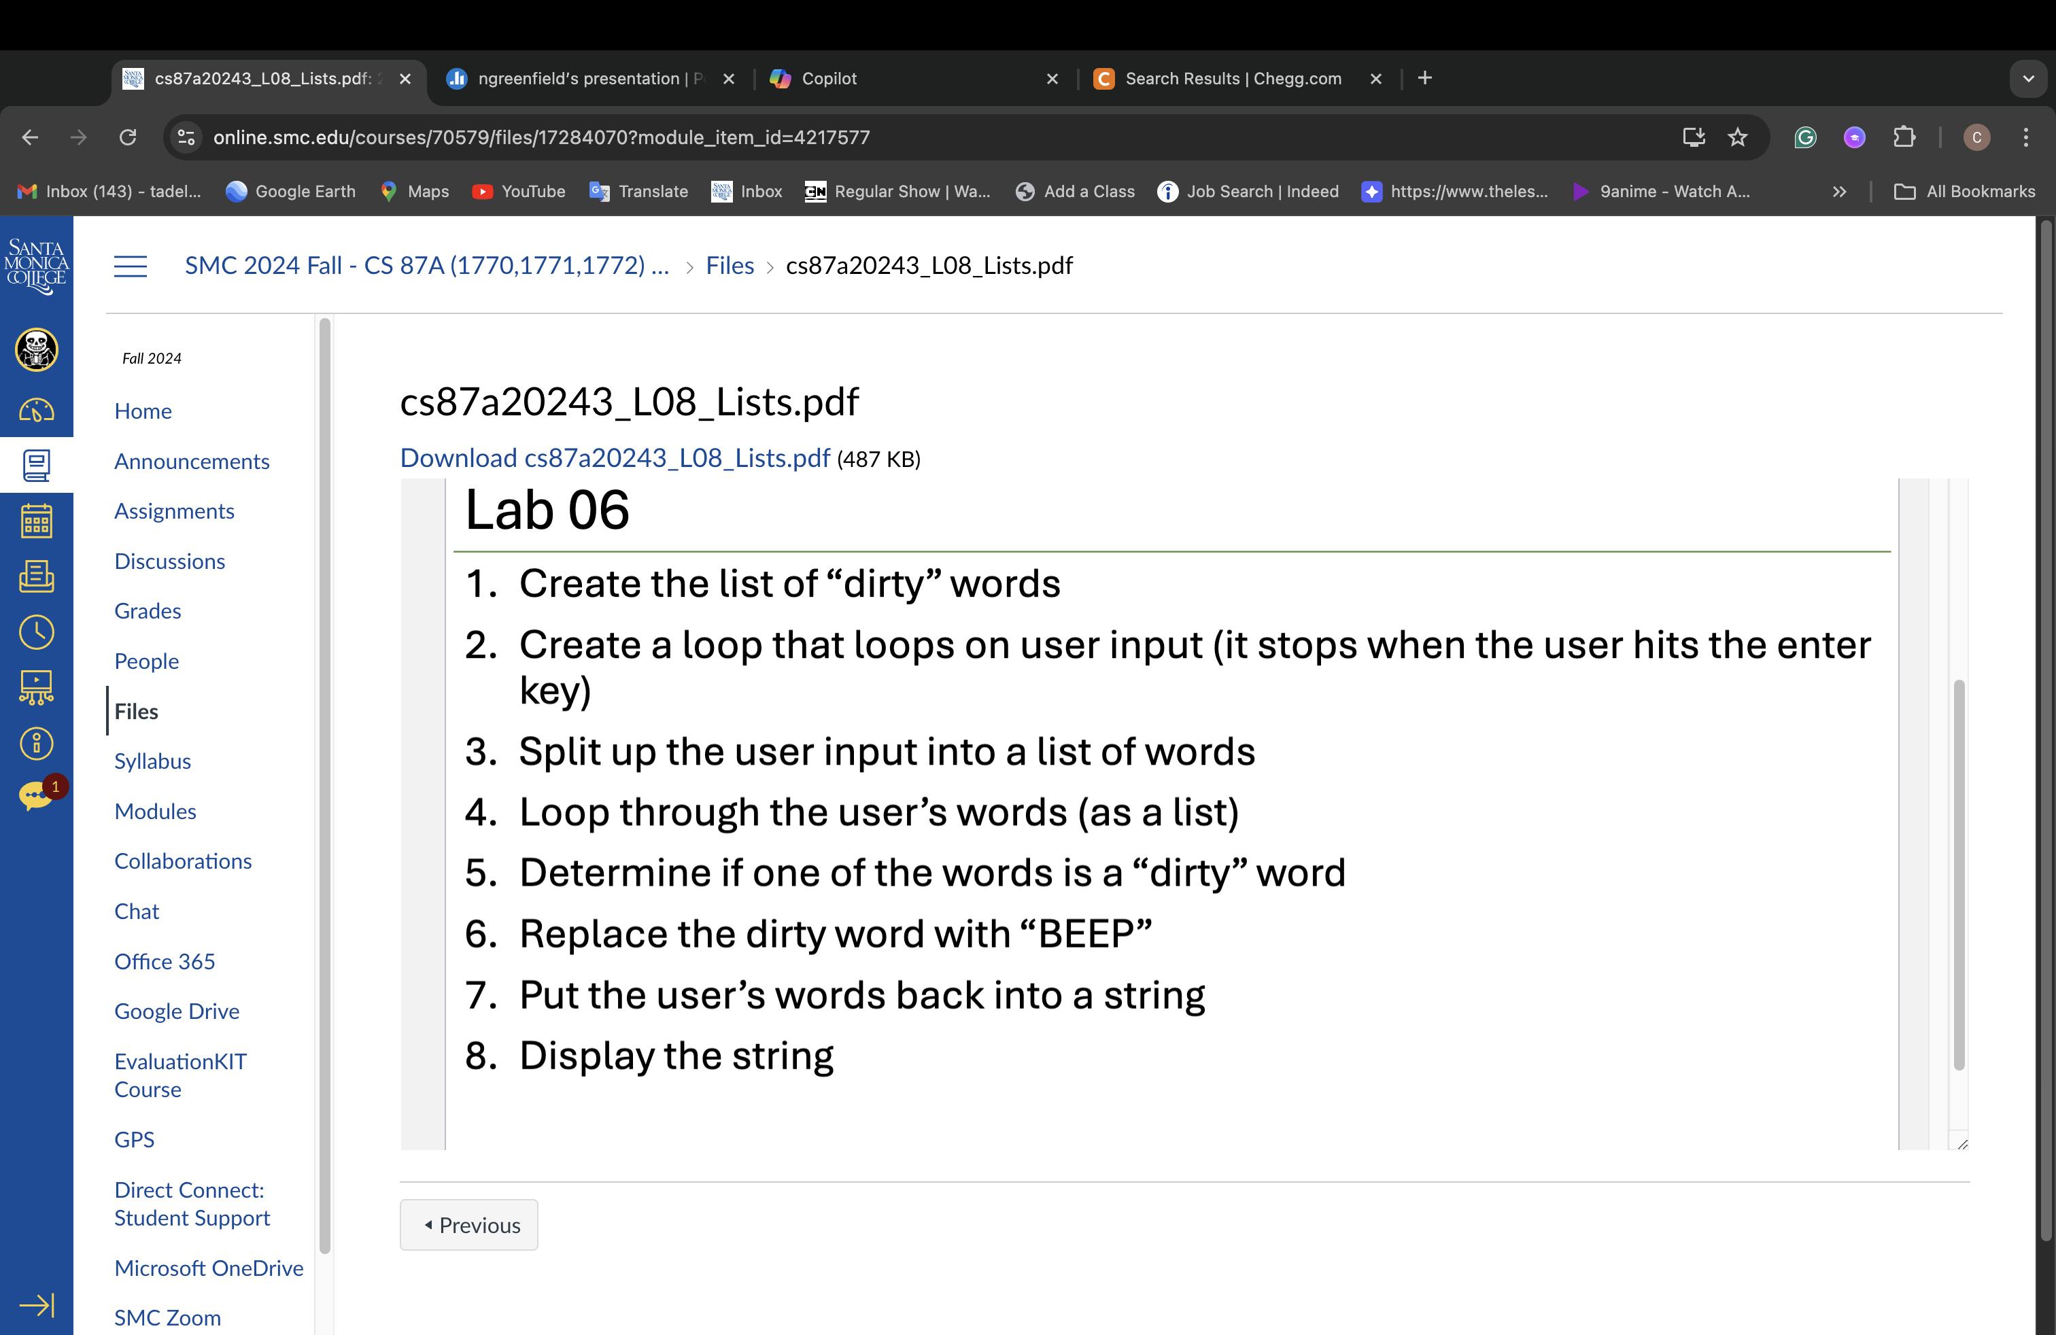
Task: Switch to the Chegg Search Results tab
Action: 1231,79
